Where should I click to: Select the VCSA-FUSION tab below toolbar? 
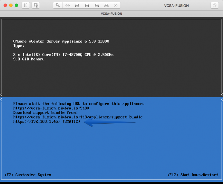(111, 13)
